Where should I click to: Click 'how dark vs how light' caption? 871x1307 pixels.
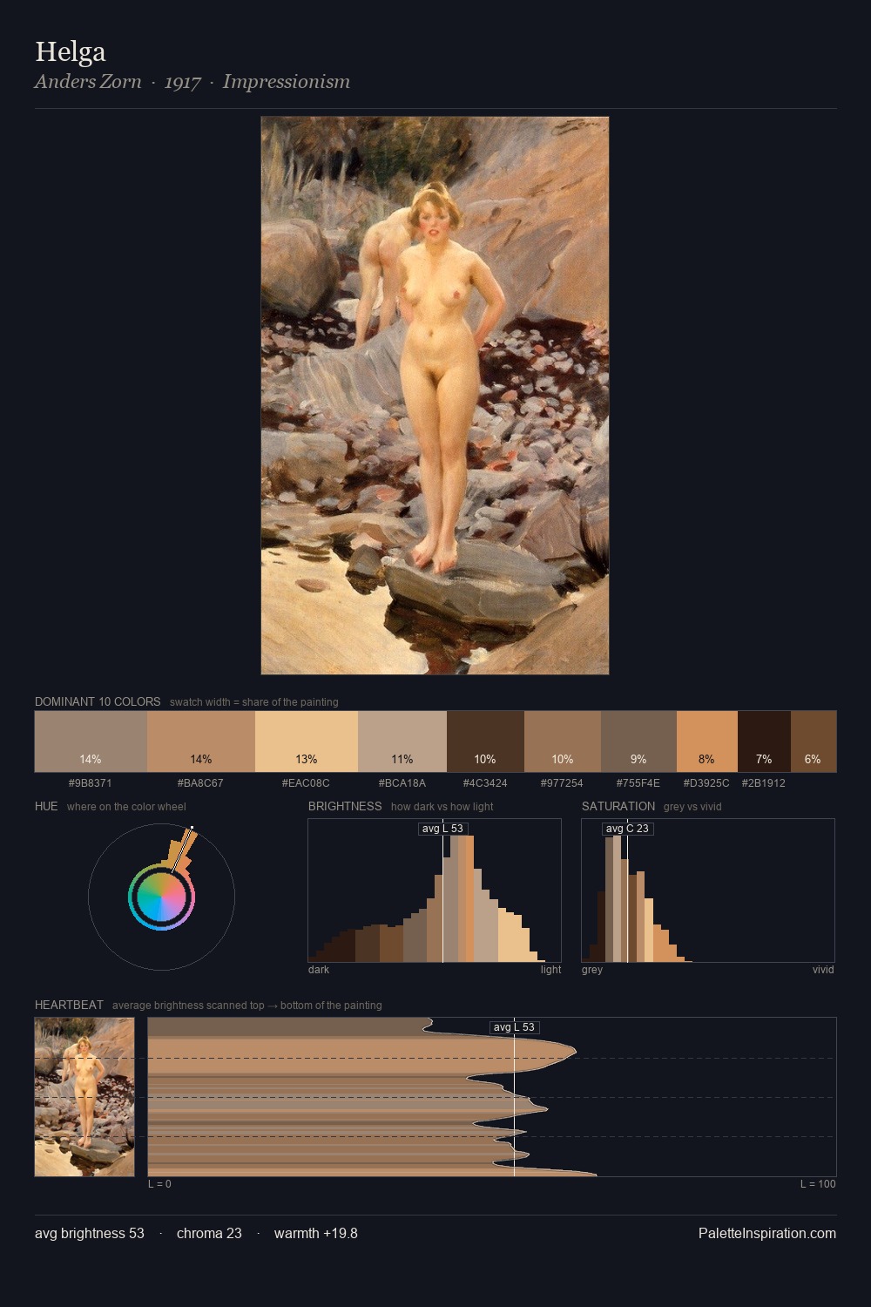[x=442, y=807]
